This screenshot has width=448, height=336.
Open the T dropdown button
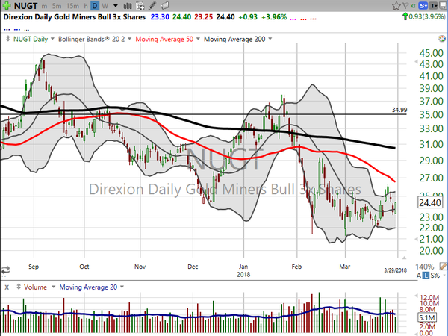(433, 5)
